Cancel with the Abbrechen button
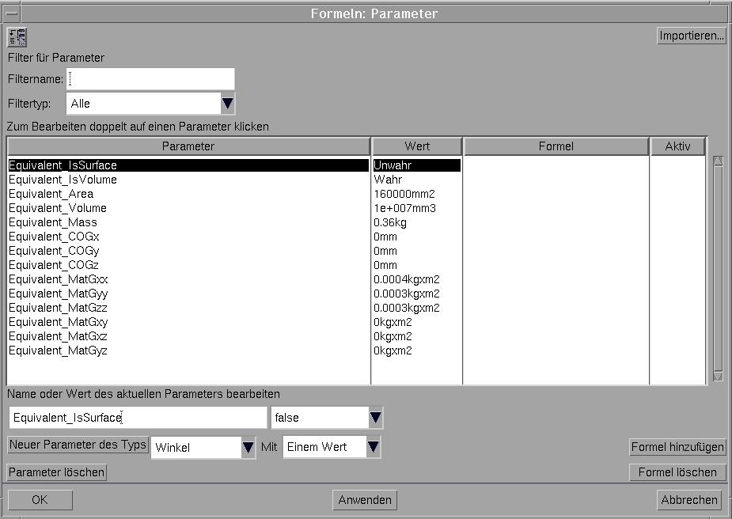 point(689,499)
